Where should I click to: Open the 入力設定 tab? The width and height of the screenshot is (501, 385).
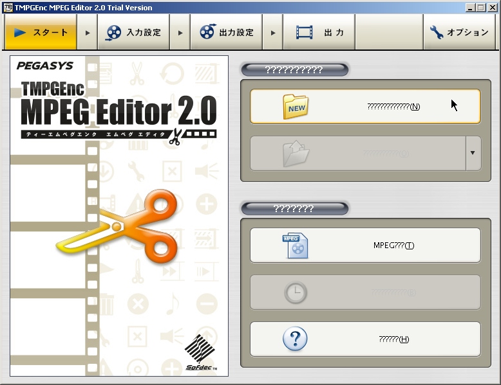coord(133,32)
